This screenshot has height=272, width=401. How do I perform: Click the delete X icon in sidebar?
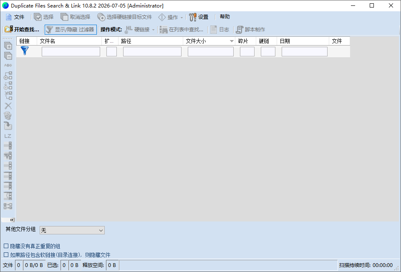[8, 106]
